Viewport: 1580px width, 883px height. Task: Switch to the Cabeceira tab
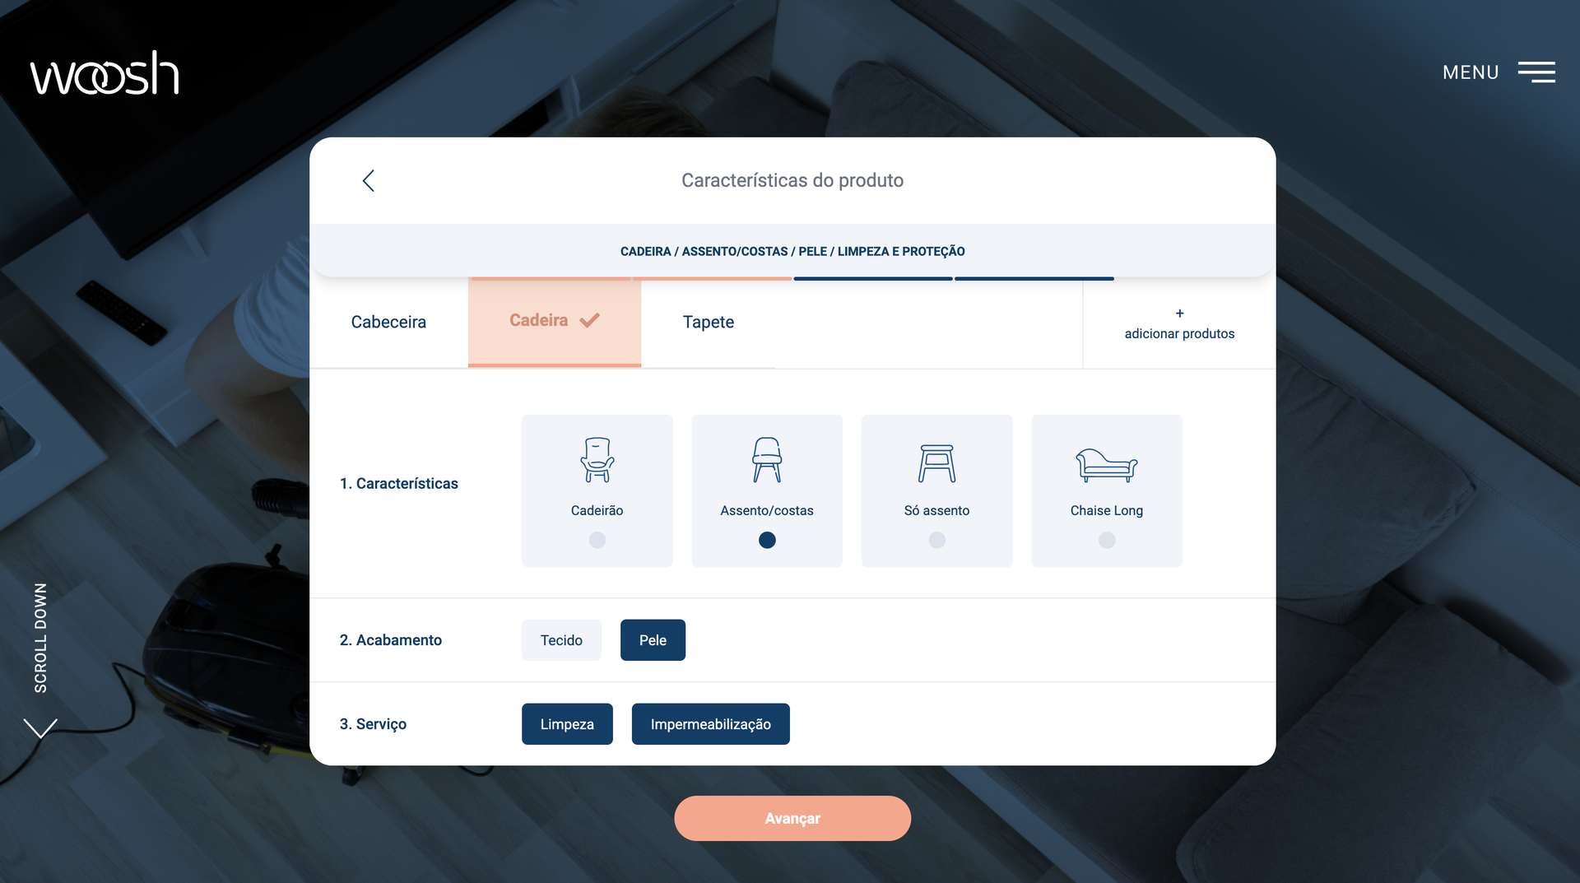tap(388, 323)
